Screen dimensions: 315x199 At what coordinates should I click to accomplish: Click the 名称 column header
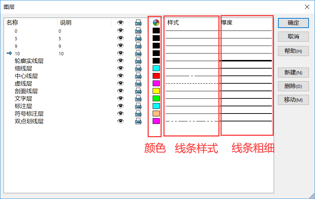(x=12, y=23)
